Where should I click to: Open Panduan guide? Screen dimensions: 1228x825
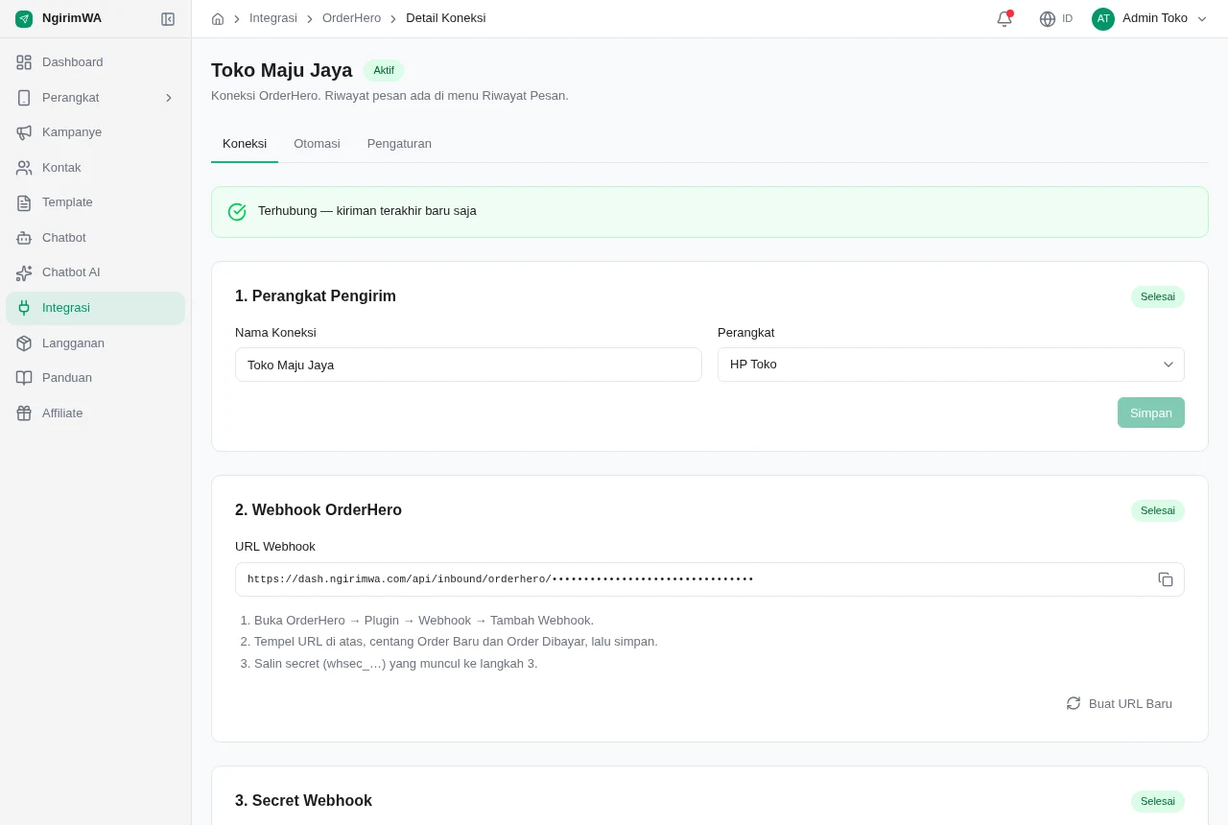coord(95,378)
